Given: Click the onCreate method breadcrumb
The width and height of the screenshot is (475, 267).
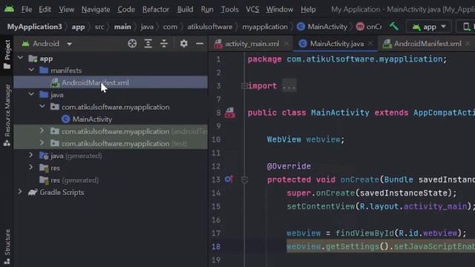Looking at the screenshot, I should pyautogui.click(x=369, y=27).
